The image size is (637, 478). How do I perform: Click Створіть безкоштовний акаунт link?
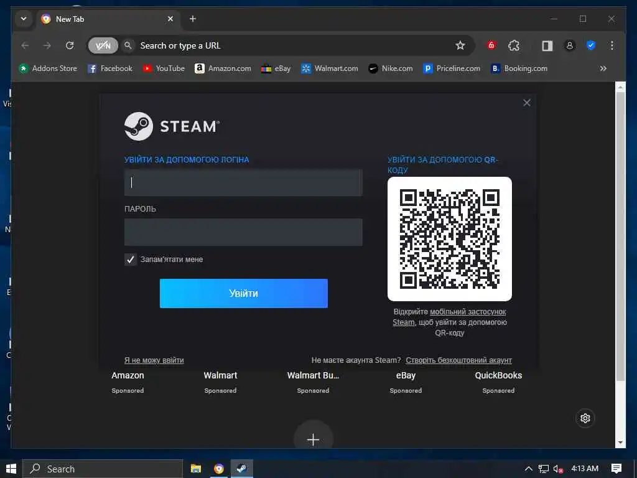(458, 360)
